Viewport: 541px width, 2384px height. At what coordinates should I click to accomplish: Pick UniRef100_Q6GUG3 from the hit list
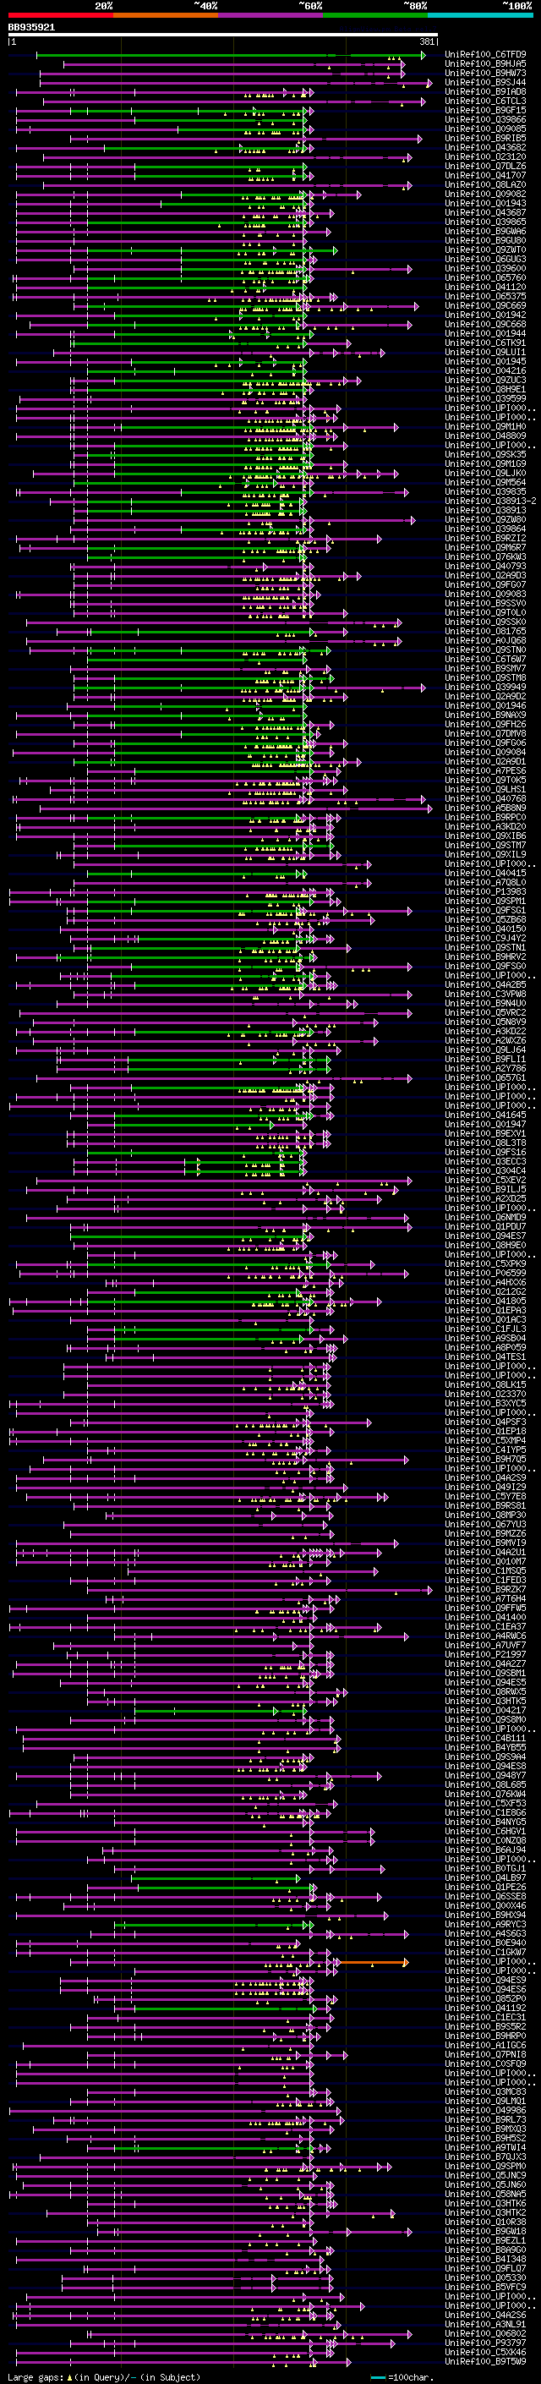pyautogui.click(x=485, y=259)
